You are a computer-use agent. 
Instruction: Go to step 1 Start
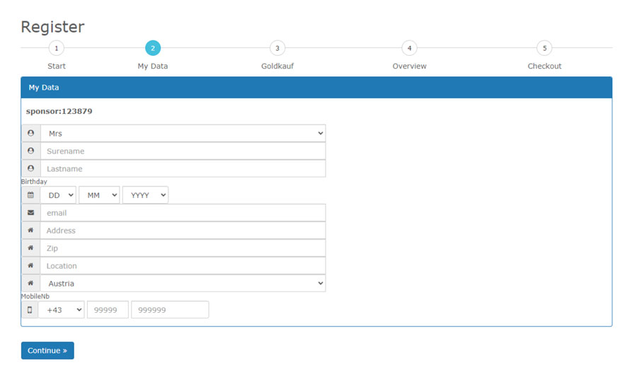click(x=57, y=48)
